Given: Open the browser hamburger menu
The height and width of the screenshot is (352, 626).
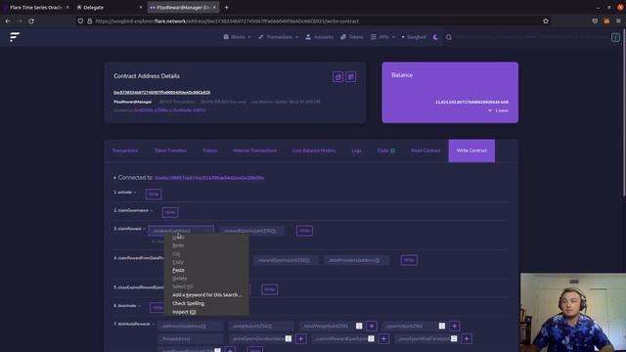Looking at the screenshot, I should pos(618,21).
